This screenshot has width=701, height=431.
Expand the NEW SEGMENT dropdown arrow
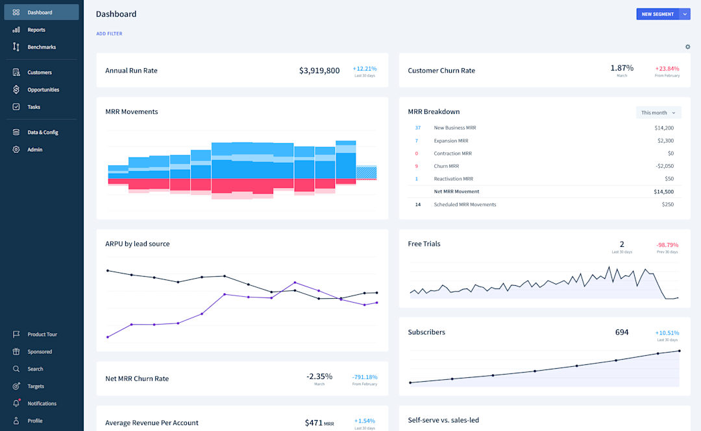click(x=685, y=14)
